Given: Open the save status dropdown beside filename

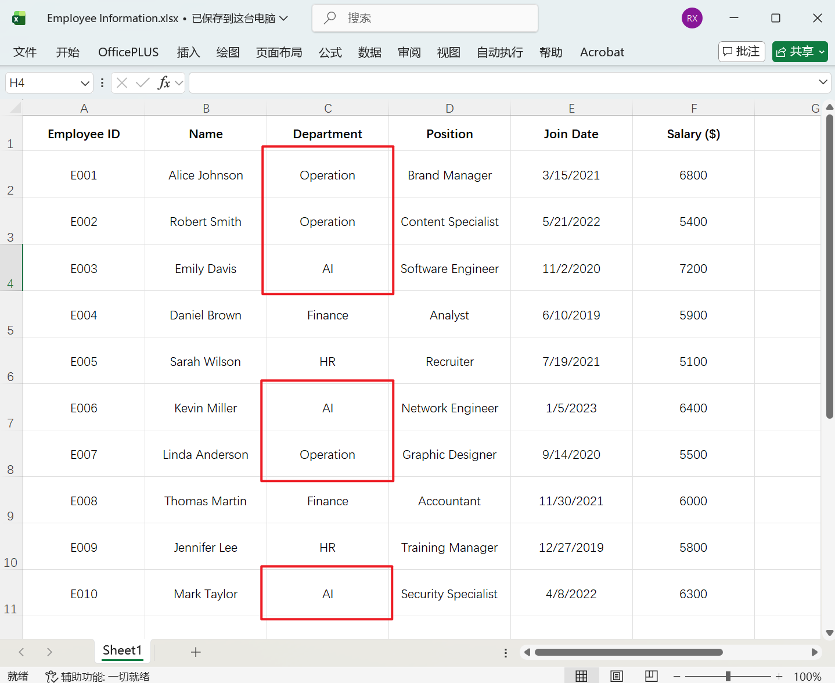Looking at the screenshot, I should [284, 18].
